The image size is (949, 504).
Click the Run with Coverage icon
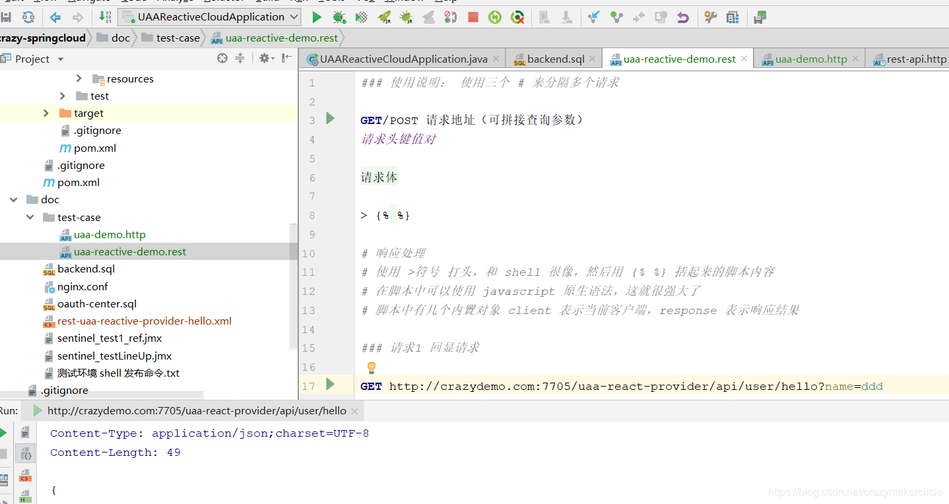pos(361,17)
